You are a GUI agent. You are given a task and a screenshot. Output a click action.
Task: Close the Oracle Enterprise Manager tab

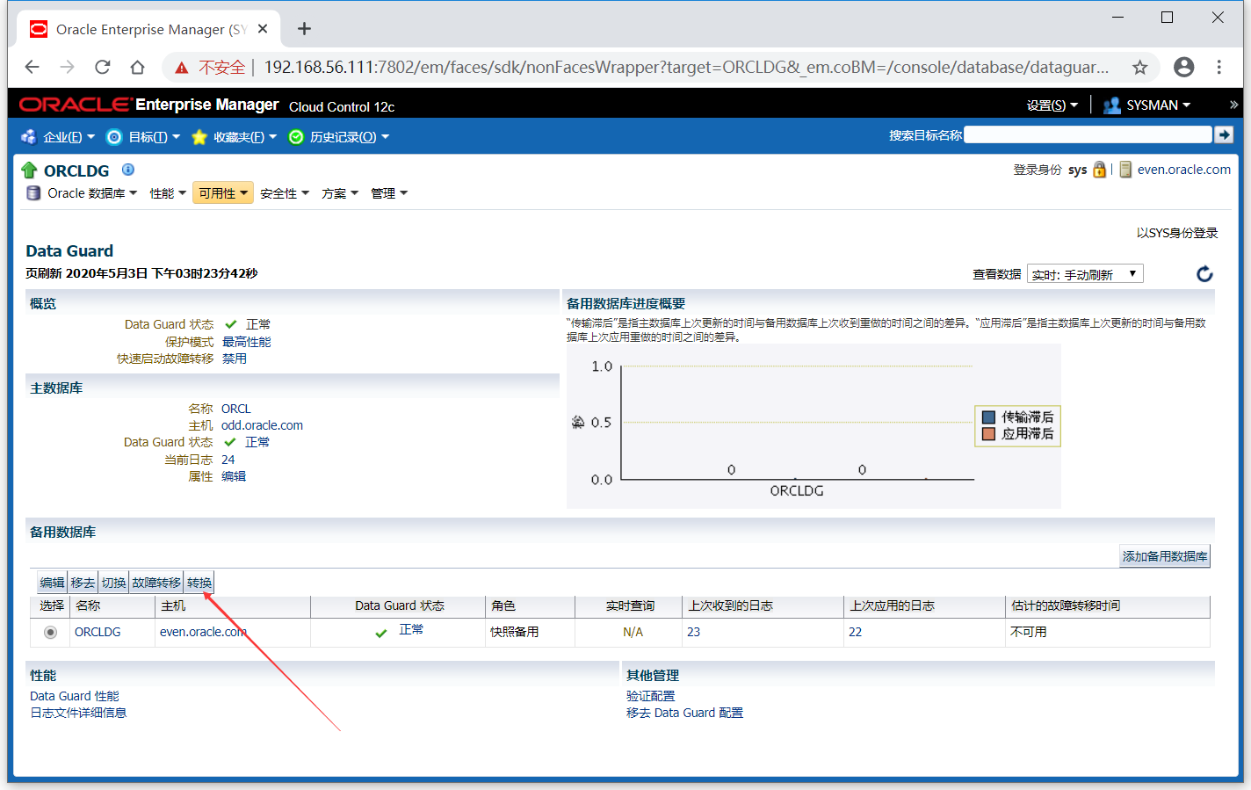[263, 29]
